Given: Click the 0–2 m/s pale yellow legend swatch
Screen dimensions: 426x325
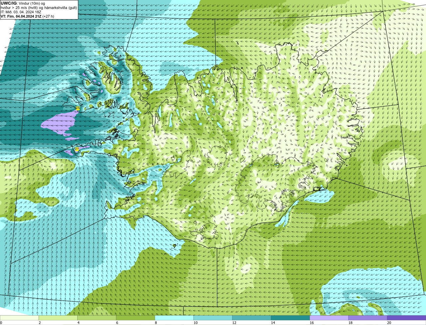Looking at the screenshot, I should pyautogui.click(x=19, y=318).
